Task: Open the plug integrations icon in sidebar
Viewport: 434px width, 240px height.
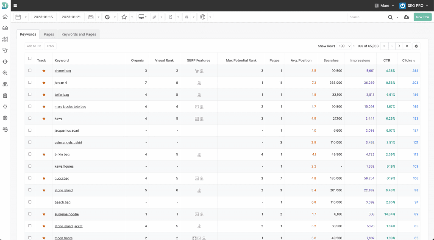Action: pyautogui.click(x=5, y=107)
